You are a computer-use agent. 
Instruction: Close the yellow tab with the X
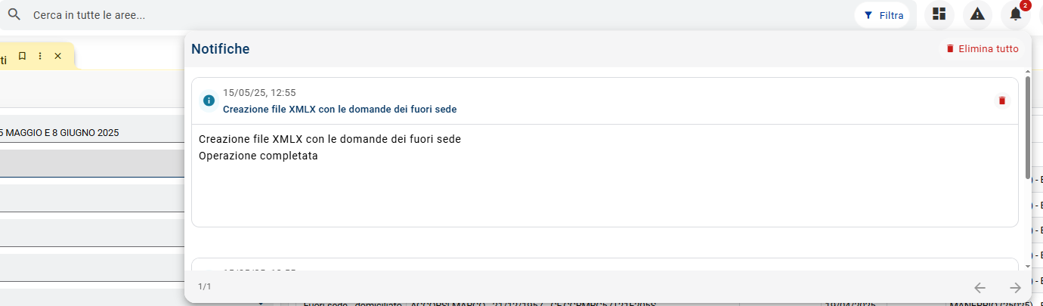click(57, 56)
